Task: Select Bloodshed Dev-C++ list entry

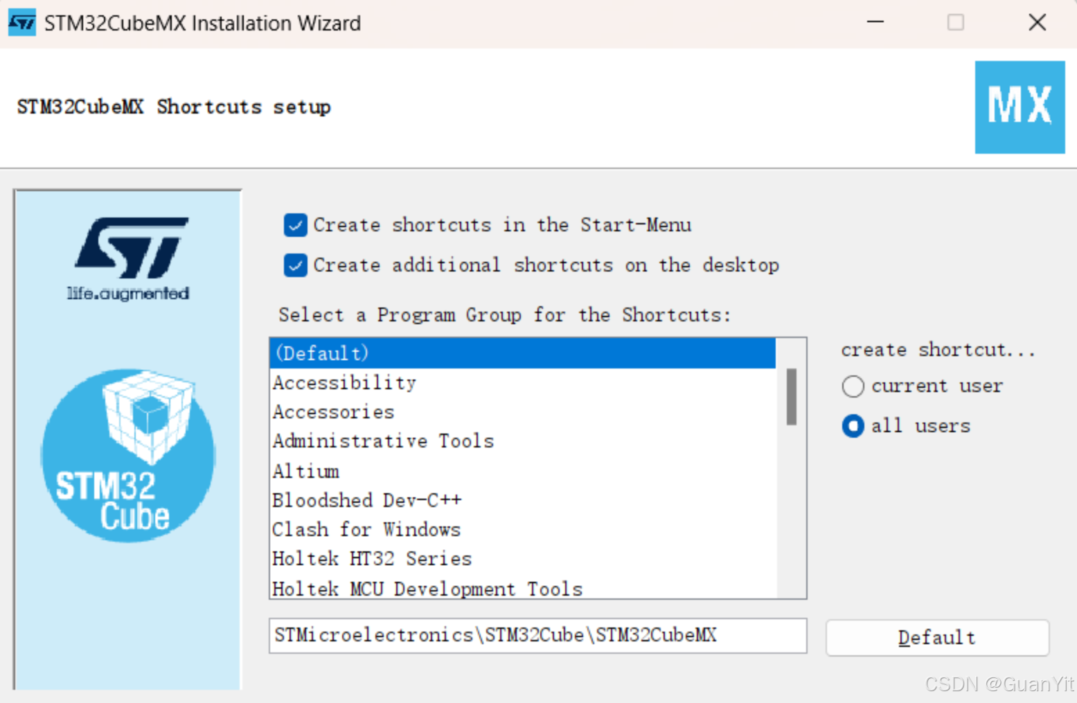Action: coord(523,500)
